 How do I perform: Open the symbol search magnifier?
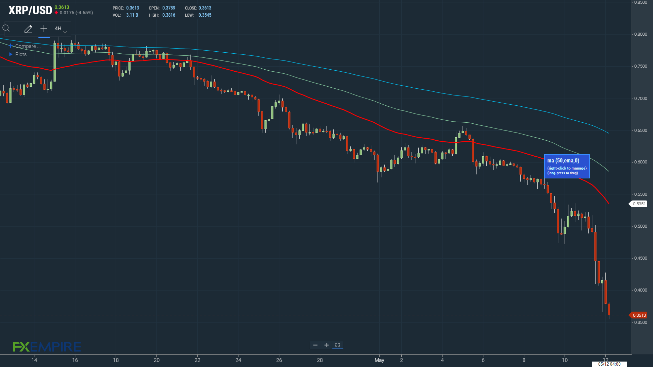point(6,29)
